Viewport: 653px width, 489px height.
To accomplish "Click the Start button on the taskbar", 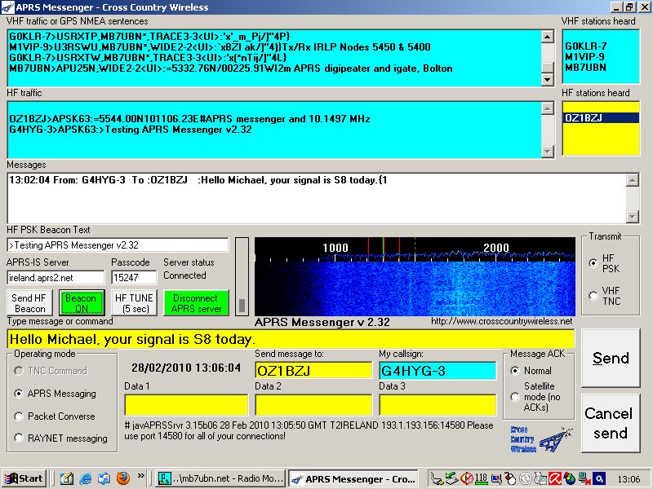I will (24, 478).
